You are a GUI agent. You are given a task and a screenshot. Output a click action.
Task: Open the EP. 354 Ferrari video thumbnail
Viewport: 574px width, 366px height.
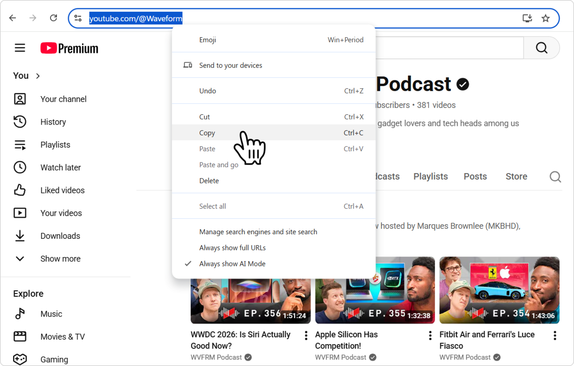tap(499, 290)
